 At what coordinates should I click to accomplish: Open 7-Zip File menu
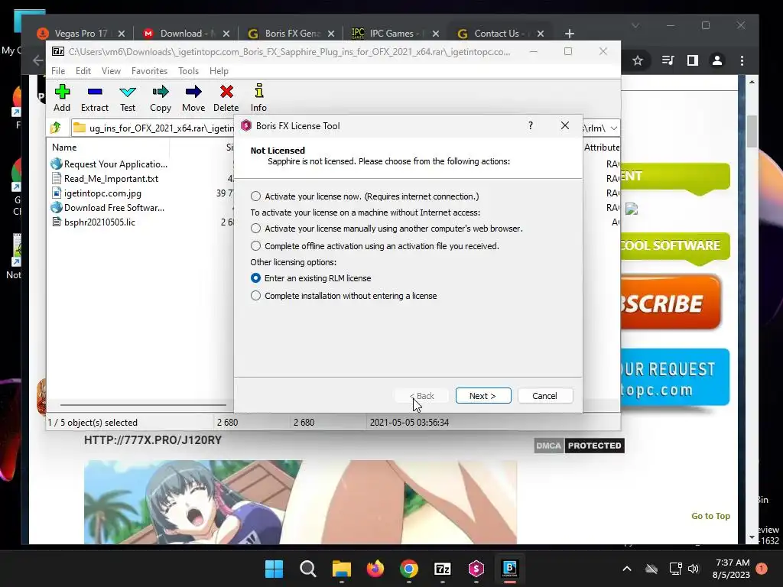[58, 71]
